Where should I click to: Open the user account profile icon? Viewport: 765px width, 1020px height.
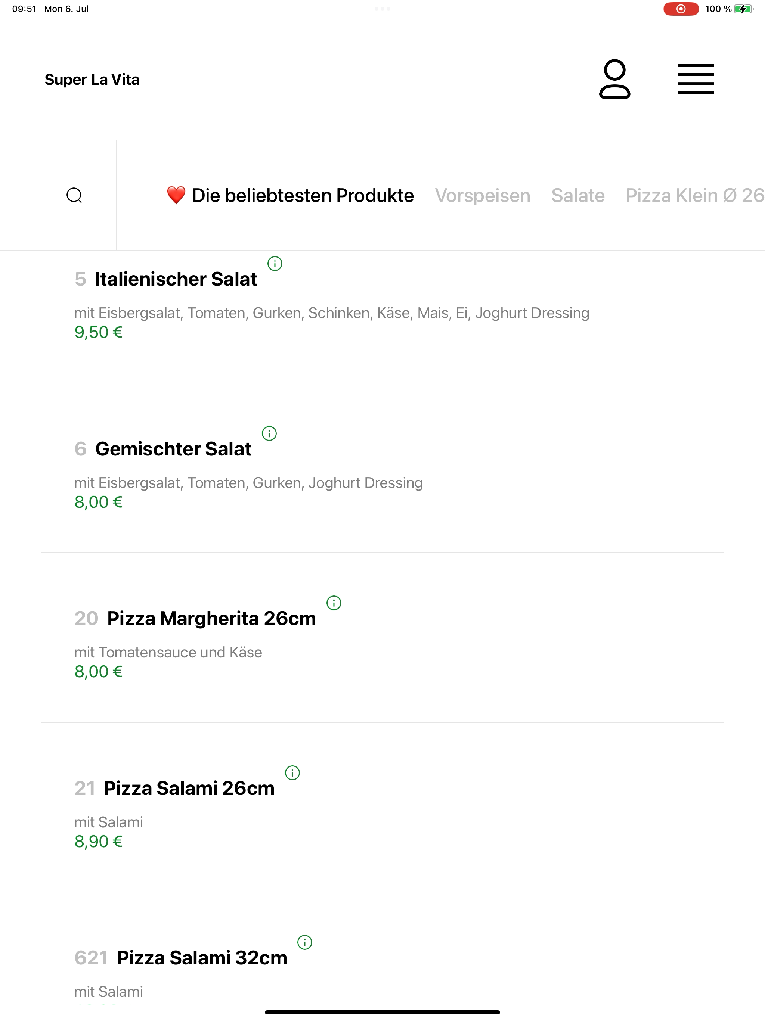click(x=614, y=79)
